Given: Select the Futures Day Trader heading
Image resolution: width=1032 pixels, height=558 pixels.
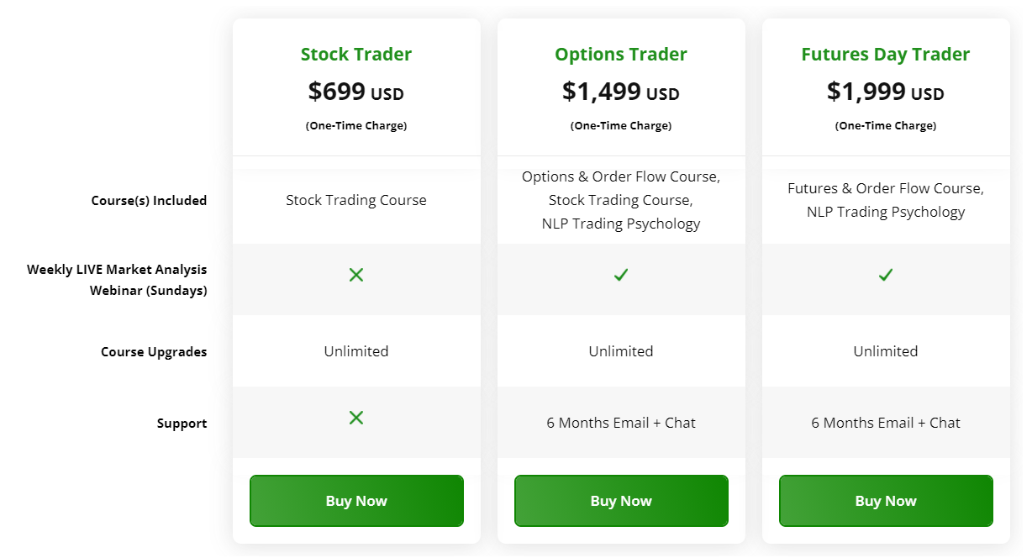Looking at the screenshot, I should 886,55.
